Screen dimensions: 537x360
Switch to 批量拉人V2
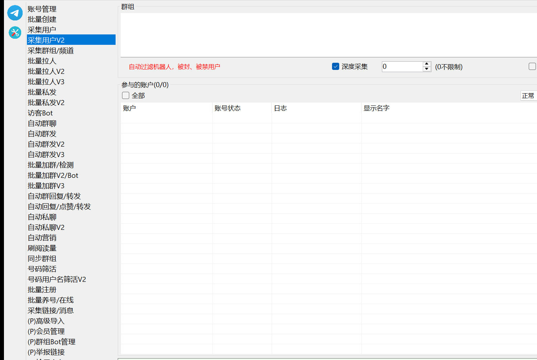(x=71, y=71)
